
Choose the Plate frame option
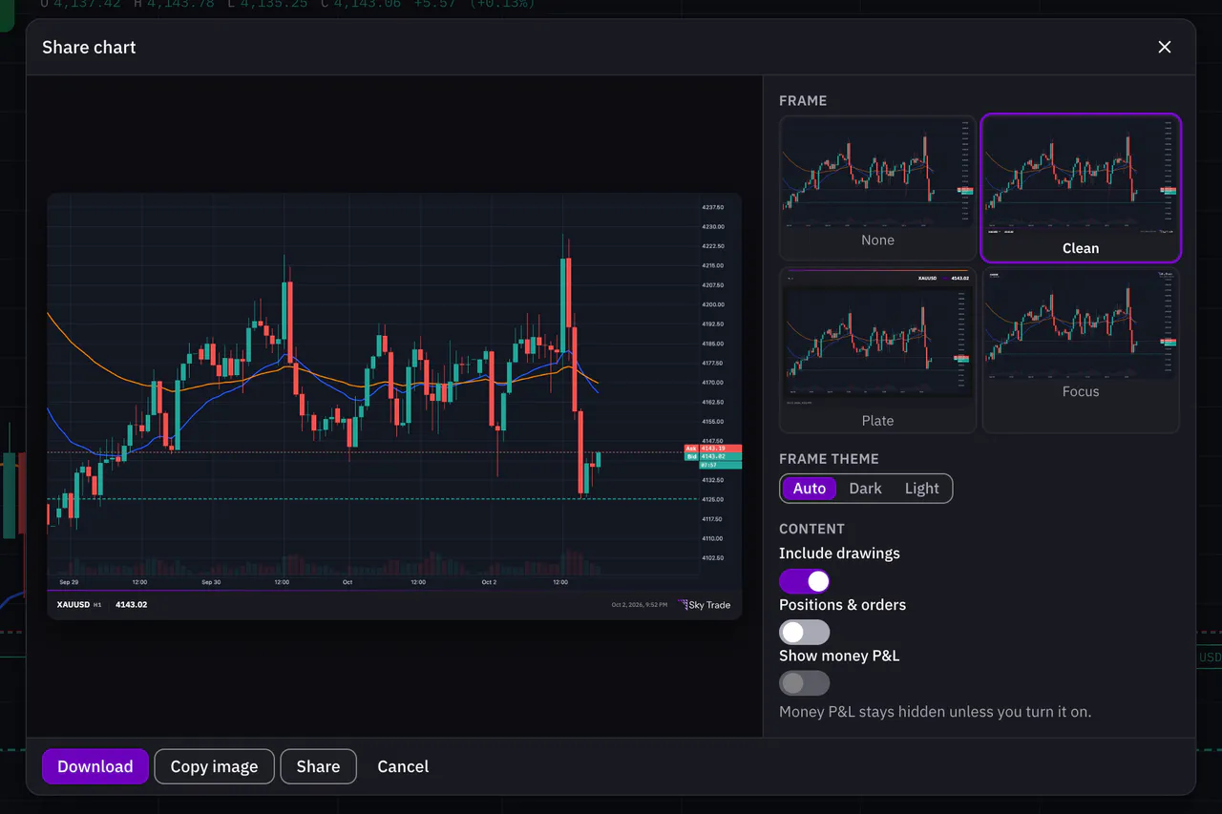[x=877, y=350]
